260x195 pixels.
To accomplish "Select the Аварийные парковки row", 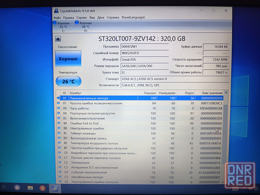I will point(141,153).
